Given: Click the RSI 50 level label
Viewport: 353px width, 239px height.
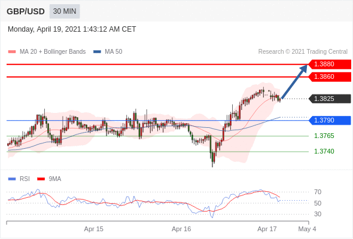Looking at the screenshot, I should [x=318, y=203].
